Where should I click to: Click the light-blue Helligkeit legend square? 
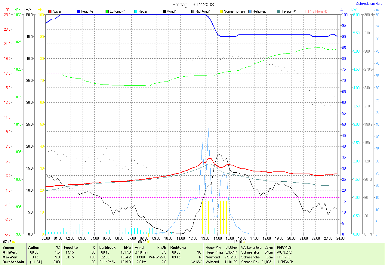tap(250, 11)
